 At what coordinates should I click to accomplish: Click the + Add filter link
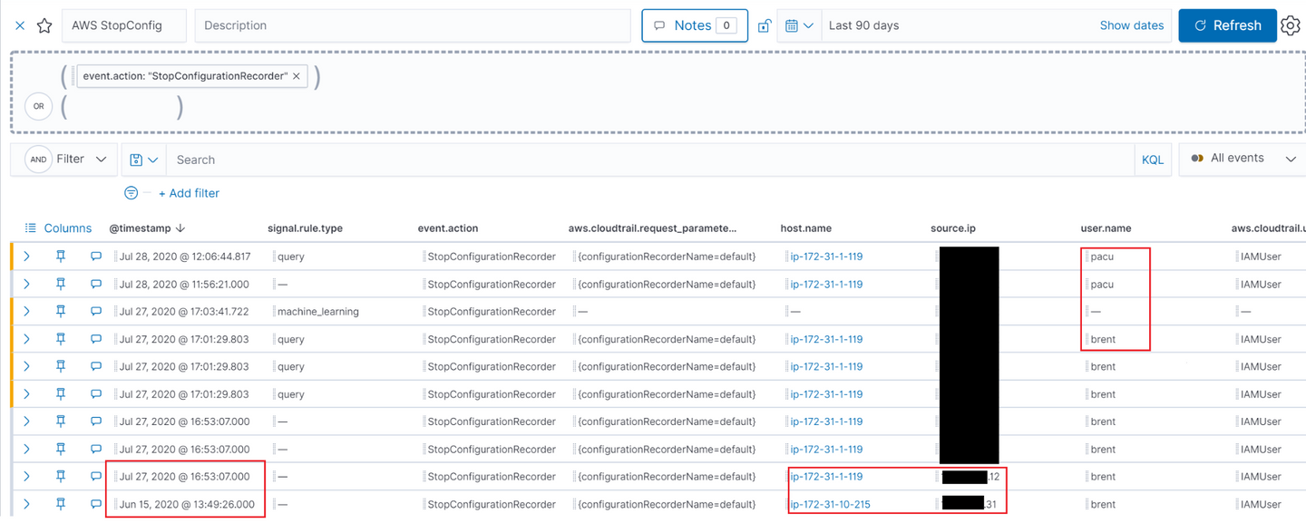click(189, 193)
